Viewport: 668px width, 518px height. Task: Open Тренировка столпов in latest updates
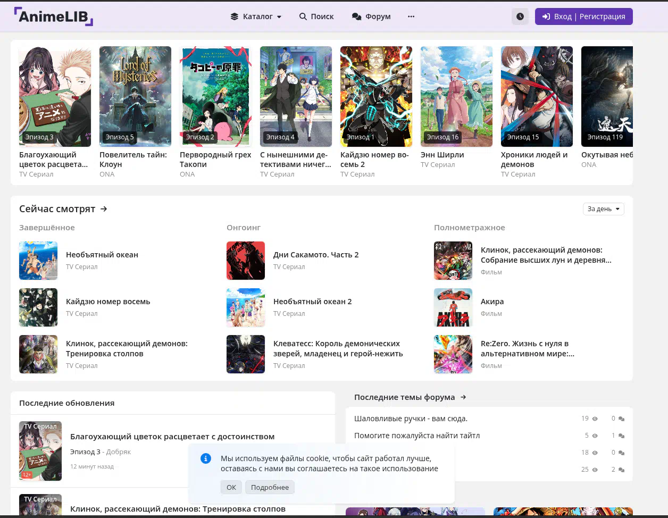coord(178,509)
